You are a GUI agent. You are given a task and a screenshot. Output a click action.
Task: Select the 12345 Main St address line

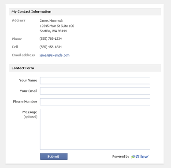[x=57, y=26]
